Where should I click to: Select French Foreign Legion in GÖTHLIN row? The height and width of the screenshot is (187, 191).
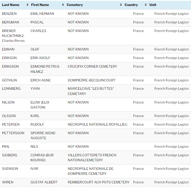click(171, 80)
